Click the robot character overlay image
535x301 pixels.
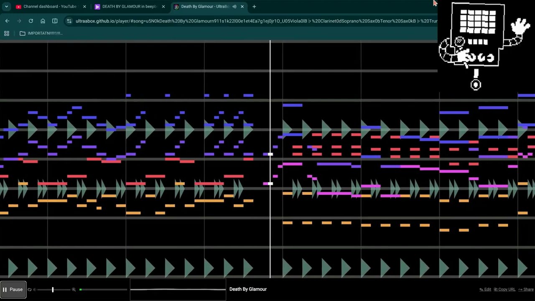tap(484, 47)
